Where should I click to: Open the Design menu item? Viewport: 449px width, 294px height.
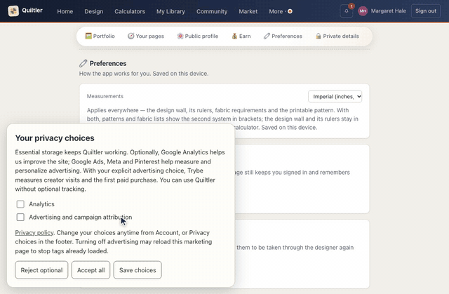pos(93,11)
